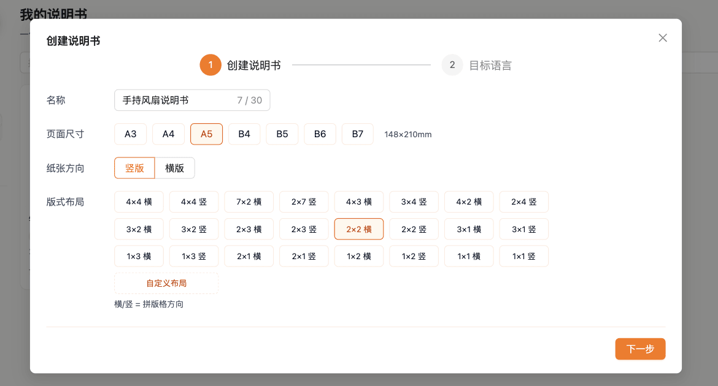Viewport: 718px width, 386px height.
Task: Select the 1×2 竖 layout
Action: coord(414,256)
